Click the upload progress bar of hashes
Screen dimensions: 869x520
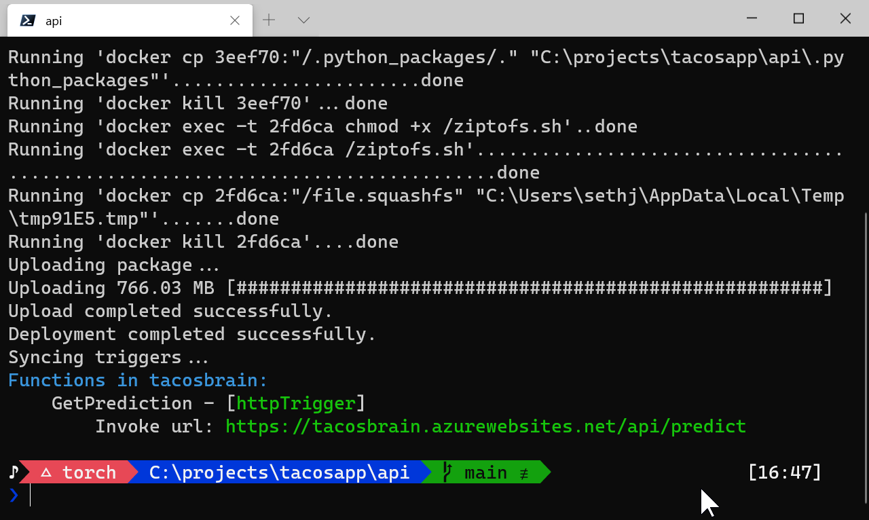[530, 288]
